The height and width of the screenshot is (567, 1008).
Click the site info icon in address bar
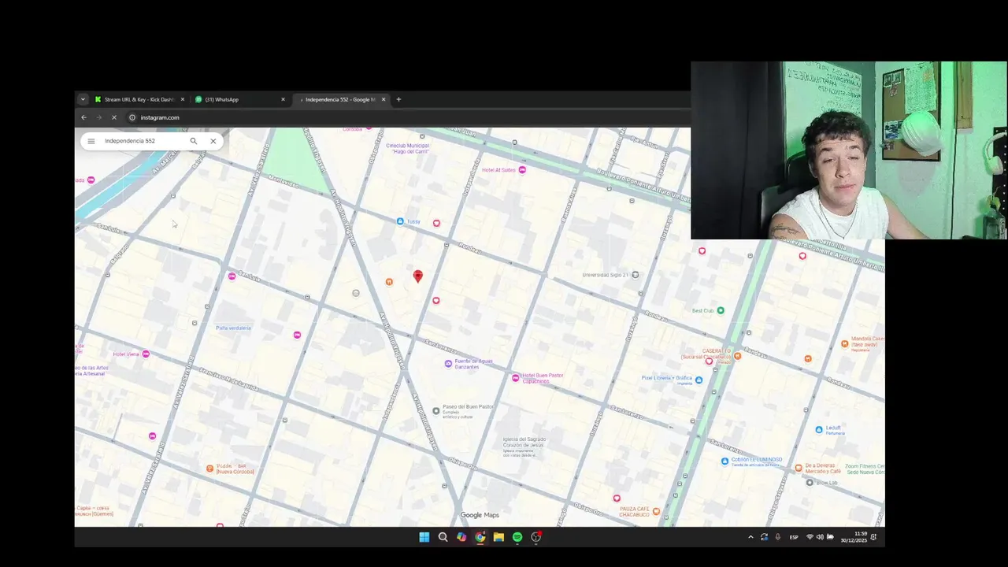pos(132,117)
